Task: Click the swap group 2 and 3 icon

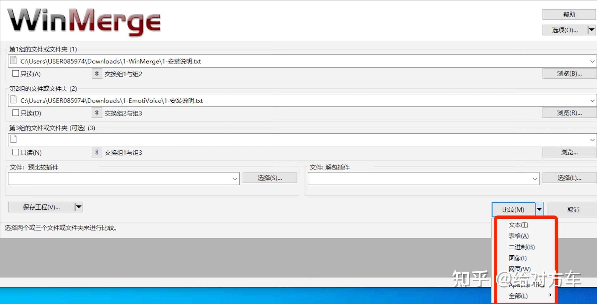Action: [x=97, y=113]
